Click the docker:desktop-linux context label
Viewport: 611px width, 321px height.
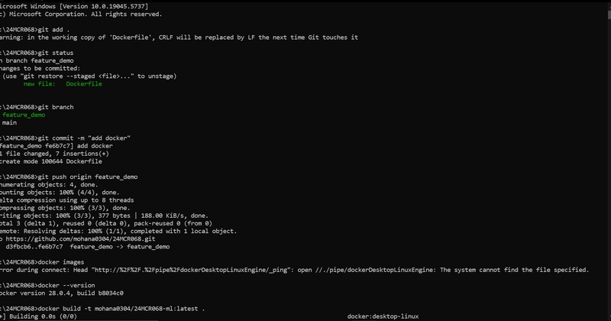[383, 316]
